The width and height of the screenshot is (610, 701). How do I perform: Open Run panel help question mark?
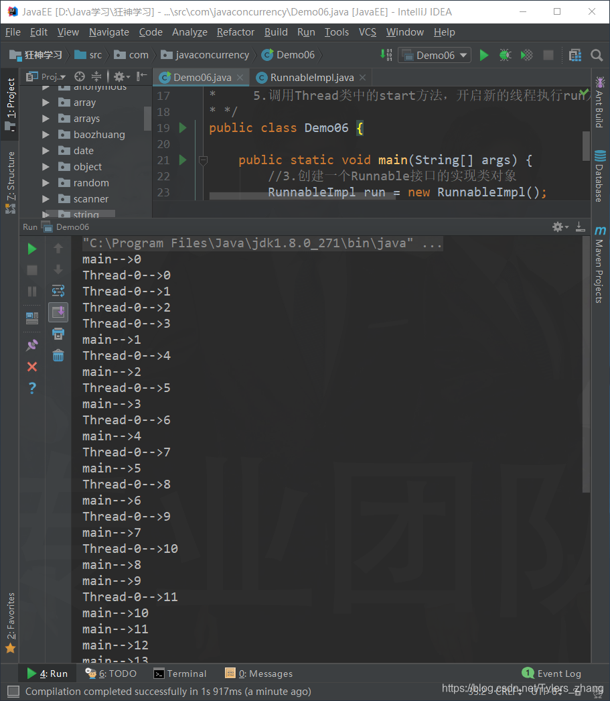point(31,387)
